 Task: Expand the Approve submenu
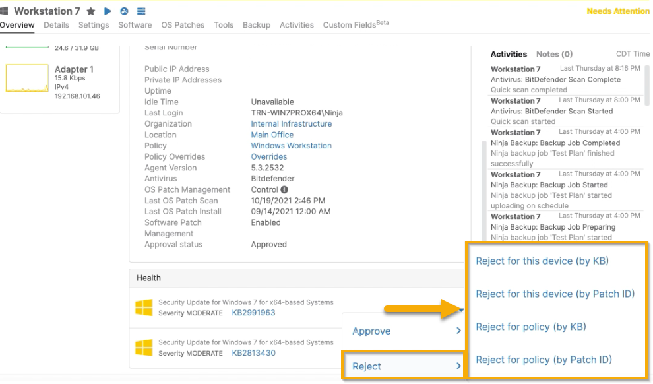[405, 331]
